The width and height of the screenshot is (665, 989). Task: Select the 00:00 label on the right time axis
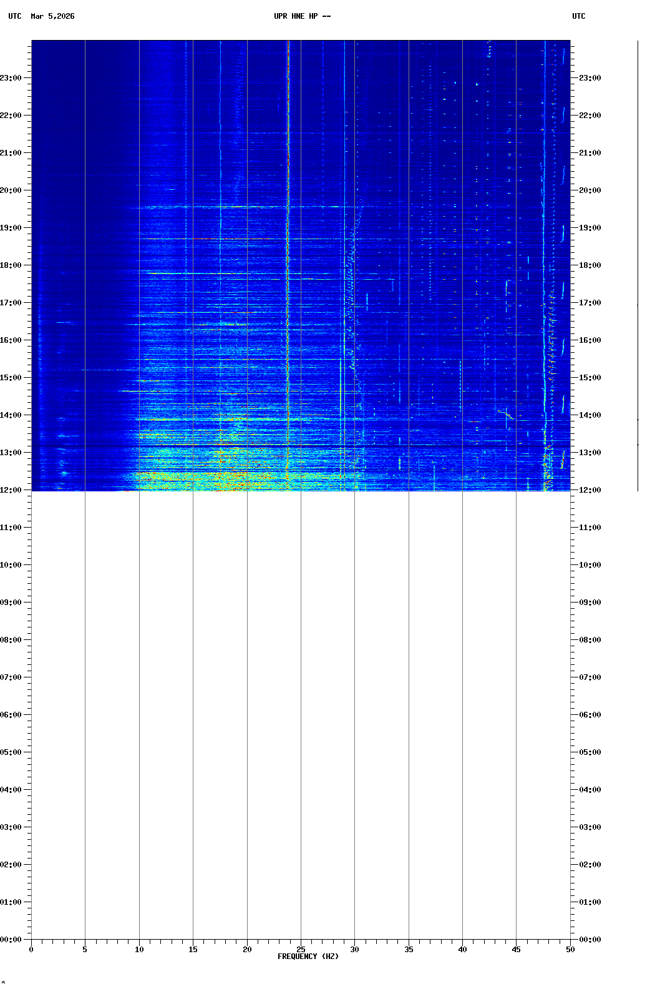[590, 940]
